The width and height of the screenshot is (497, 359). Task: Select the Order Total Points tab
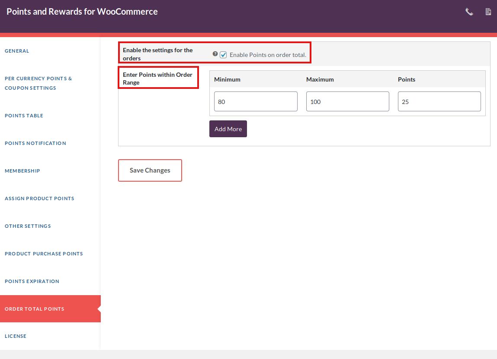pos(51,309)
